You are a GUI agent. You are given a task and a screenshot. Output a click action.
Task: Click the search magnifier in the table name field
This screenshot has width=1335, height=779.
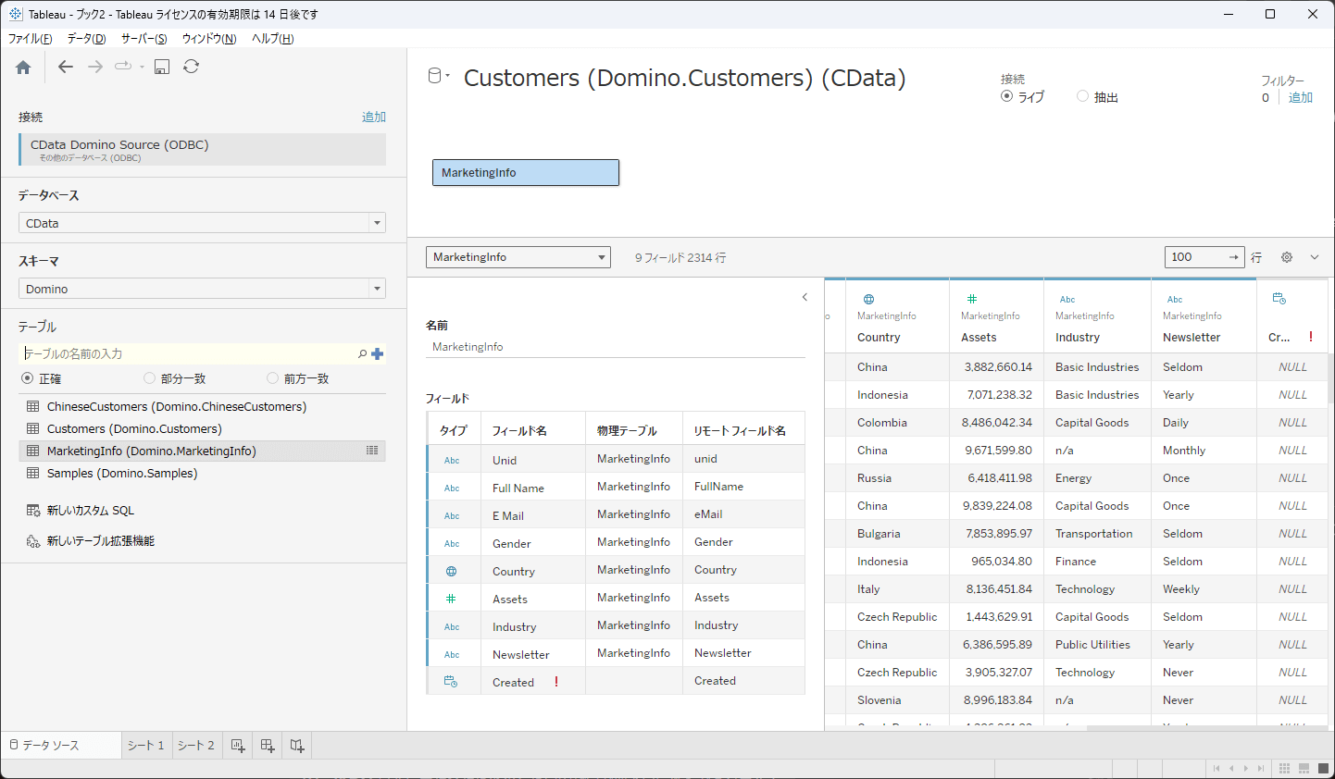(362, 353)
